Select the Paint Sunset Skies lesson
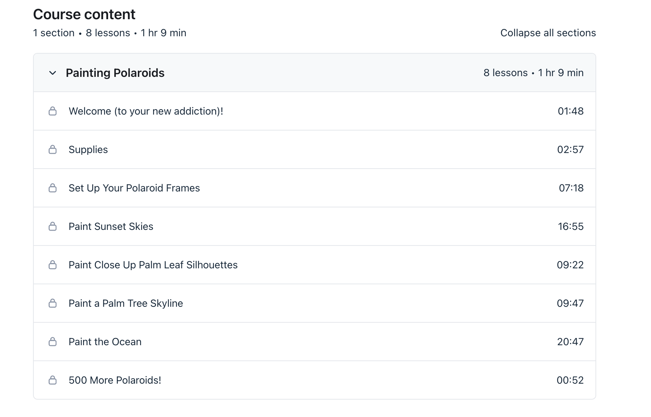The image size is (651, 417). (111, 226)
